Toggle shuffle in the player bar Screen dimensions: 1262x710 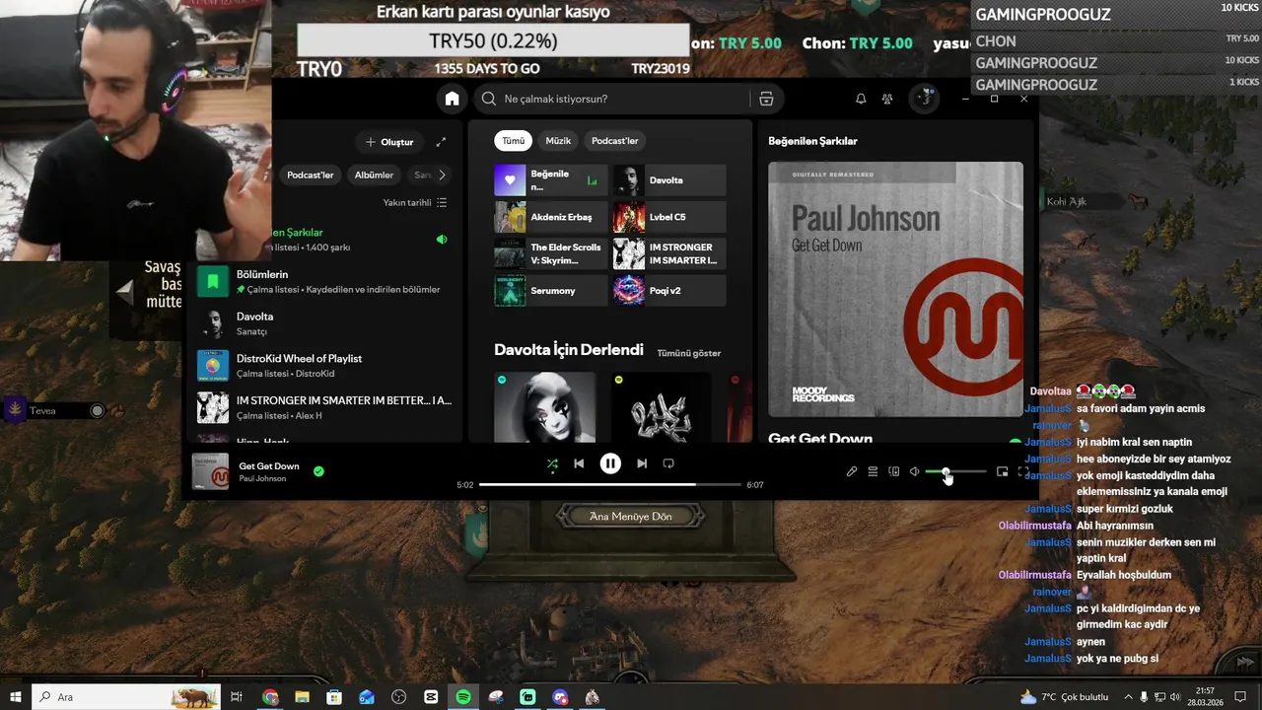click(x=552, y=463)
